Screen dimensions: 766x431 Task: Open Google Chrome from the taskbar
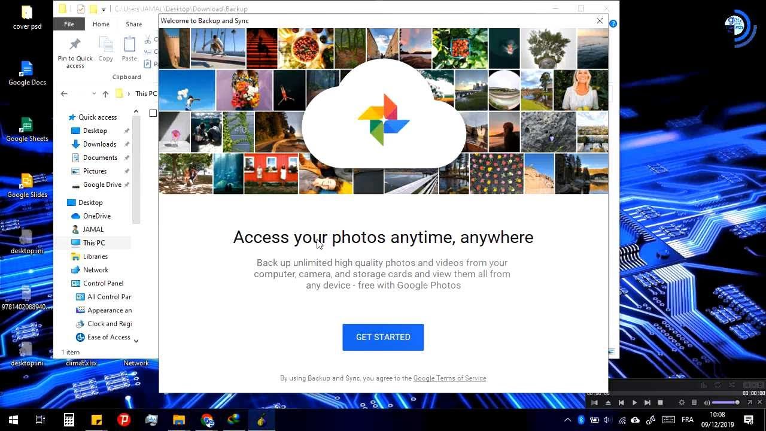tap(207, 420)
